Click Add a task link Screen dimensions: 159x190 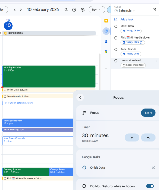coord(127,20)
